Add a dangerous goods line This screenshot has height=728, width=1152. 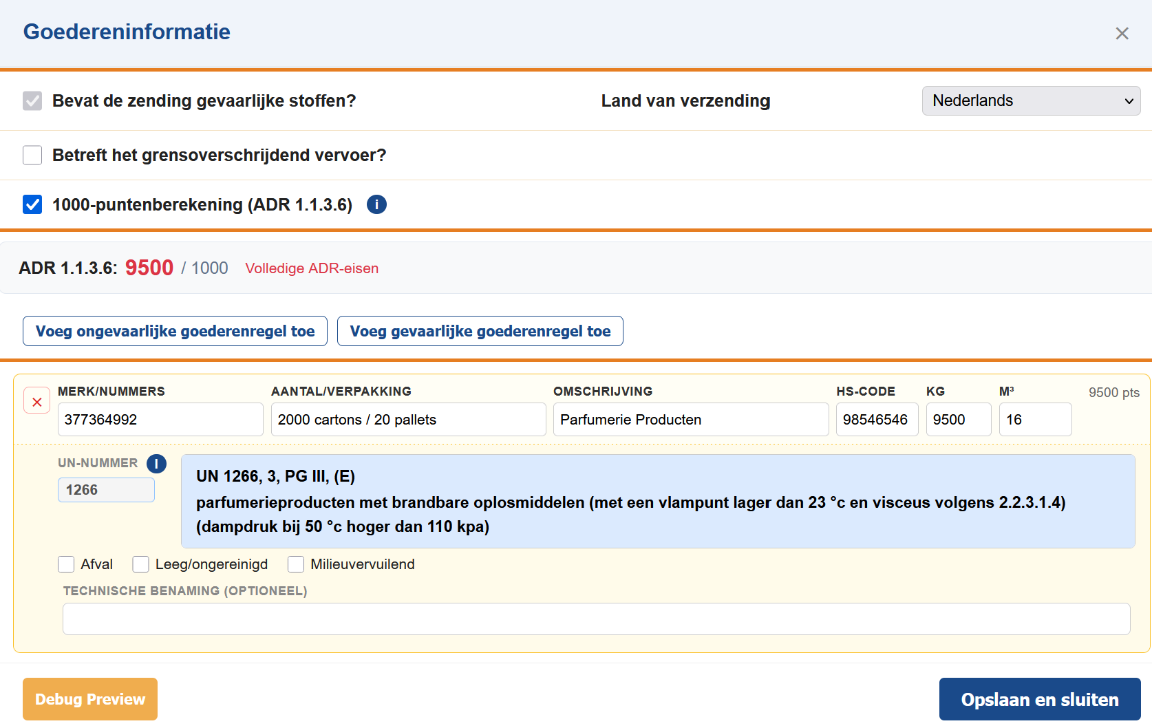tap(480, 331)
